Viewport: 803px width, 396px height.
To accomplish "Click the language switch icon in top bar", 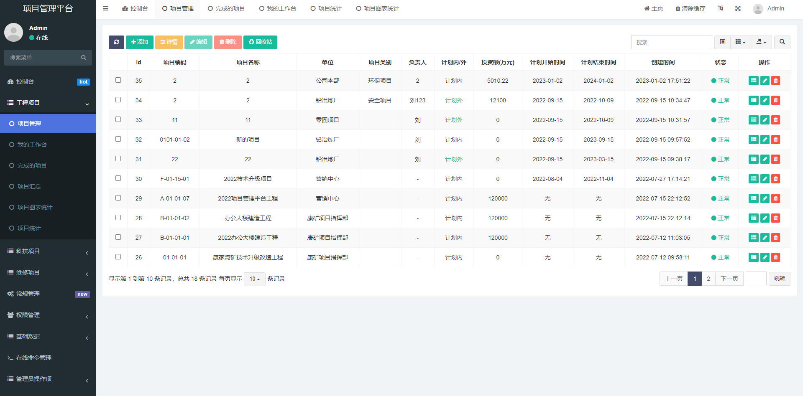I will point(720,8).
